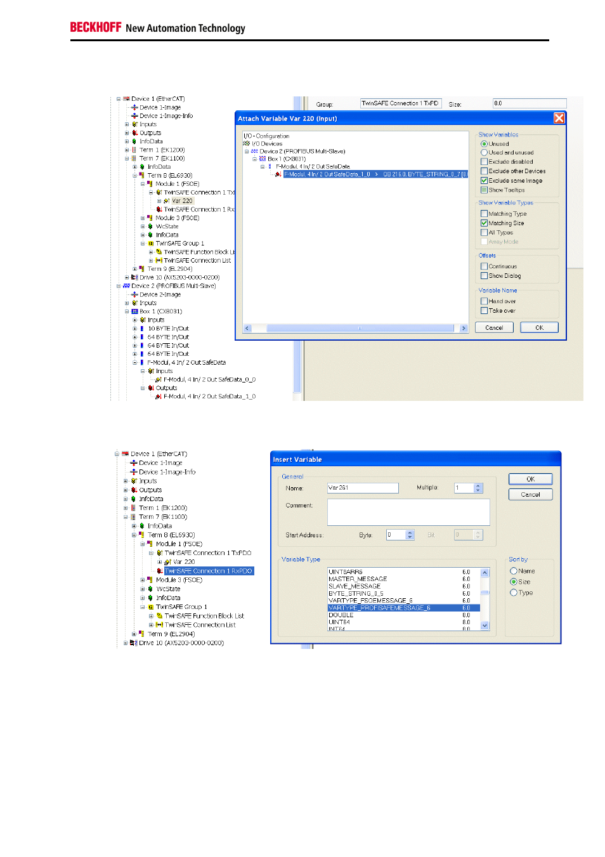
Task: Enable the Exclude disabled checkbox
Action: (x=484, y=162)
